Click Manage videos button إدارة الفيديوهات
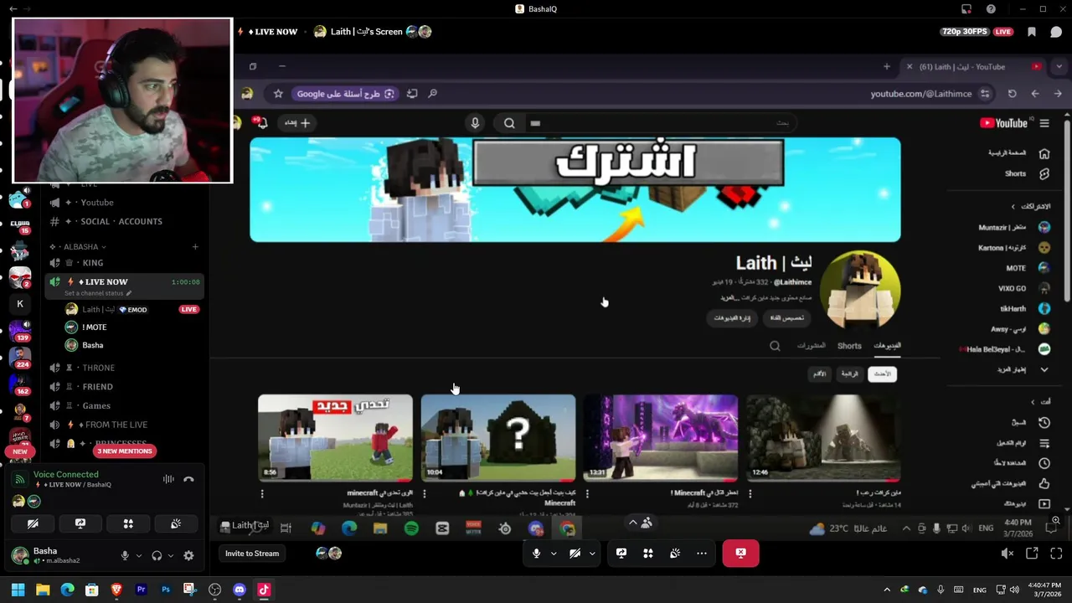The height and width of the screenshot is (603, 1072). tap(733, 318)
